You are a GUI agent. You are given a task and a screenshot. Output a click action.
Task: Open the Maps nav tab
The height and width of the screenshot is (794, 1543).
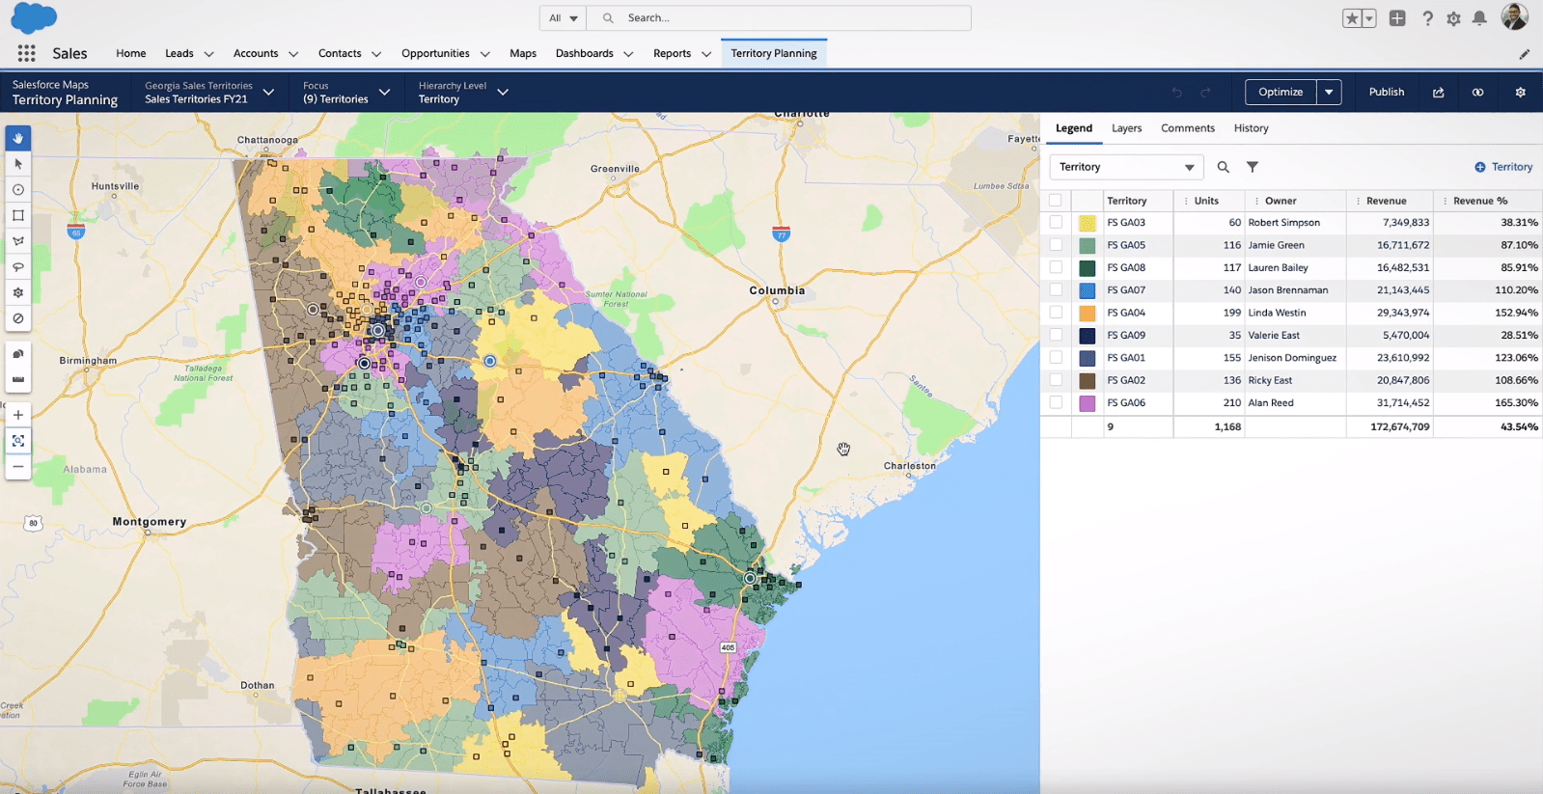[x=523, y=53]
